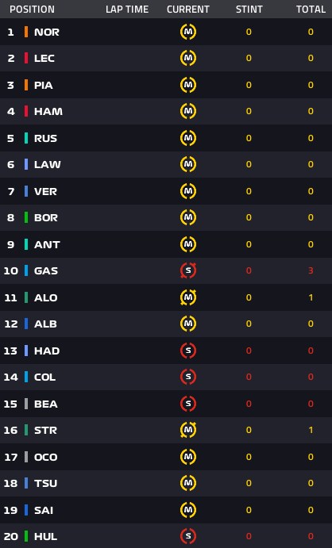
Task: Click the LAP TIME column header
Action: point(127,9)
